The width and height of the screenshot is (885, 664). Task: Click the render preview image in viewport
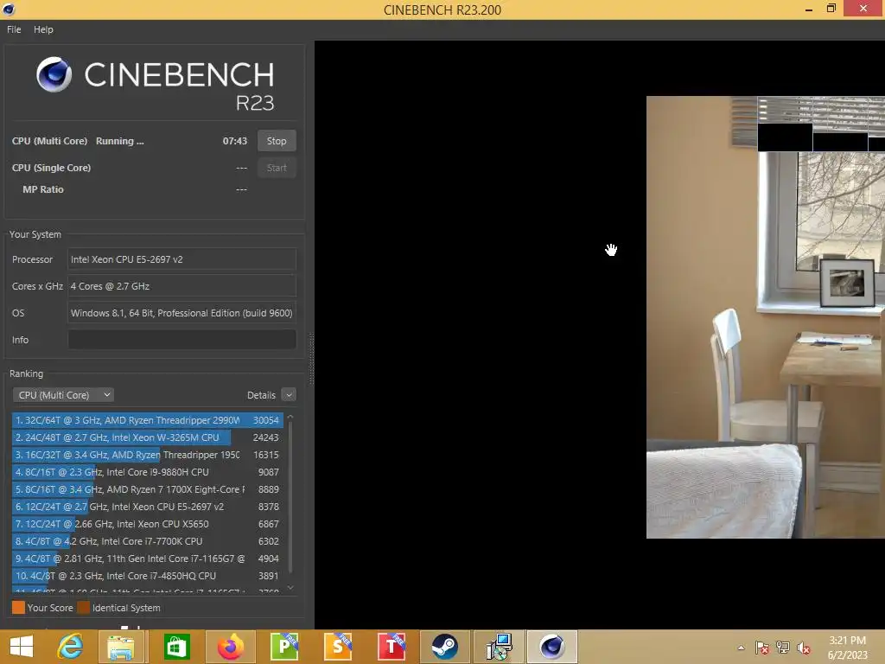(x=766, y=316)
